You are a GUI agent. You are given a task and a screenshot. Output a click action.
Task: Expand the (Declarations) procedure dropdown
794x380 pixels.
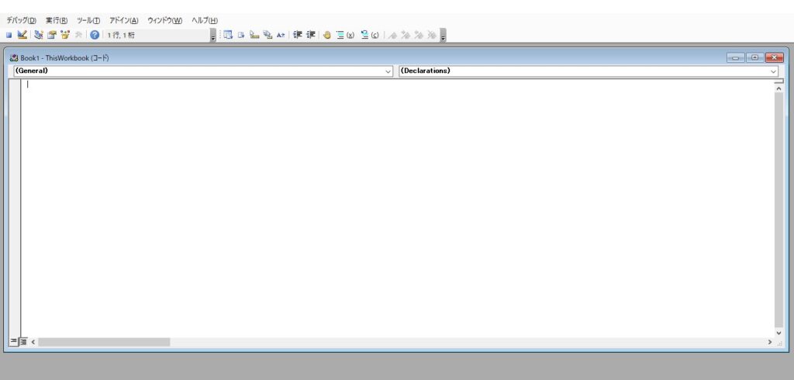coord(773,71)
